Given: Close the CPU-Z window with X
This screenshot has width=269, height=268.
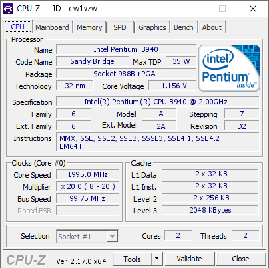Looking at the screenshot, I should coord(253,9).
